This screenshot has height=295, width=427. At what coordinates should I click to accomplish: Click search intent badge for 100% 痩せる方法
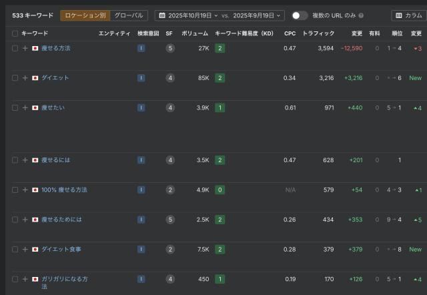point(141,190)
